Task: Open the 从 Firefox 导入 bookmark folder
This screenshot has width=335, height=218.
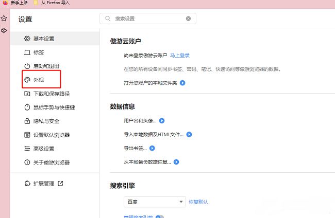Action: [x=52, y=3]
